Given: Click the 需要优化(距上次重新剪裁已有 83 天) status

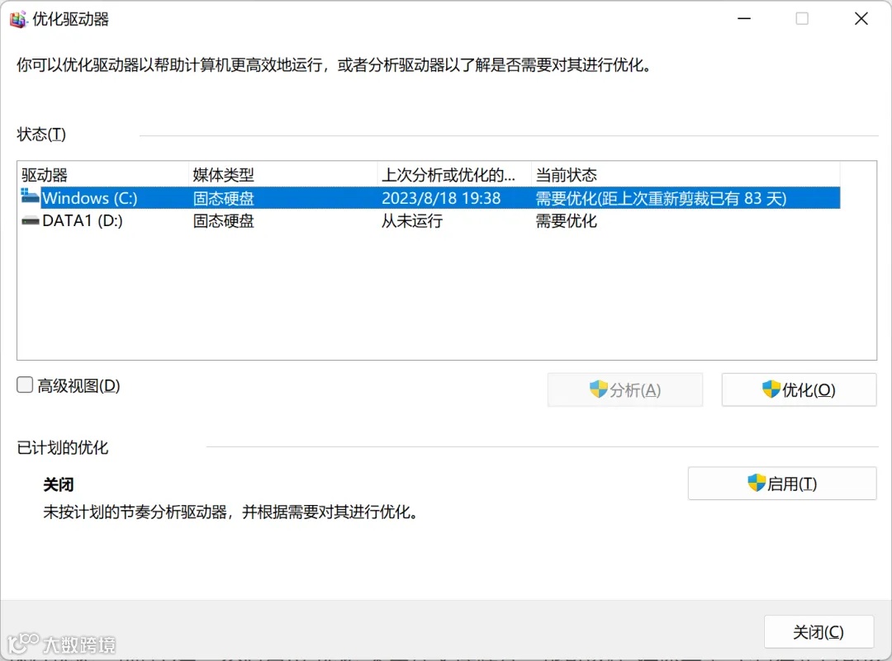Looking at the screenshot, I should coord(661,198).
